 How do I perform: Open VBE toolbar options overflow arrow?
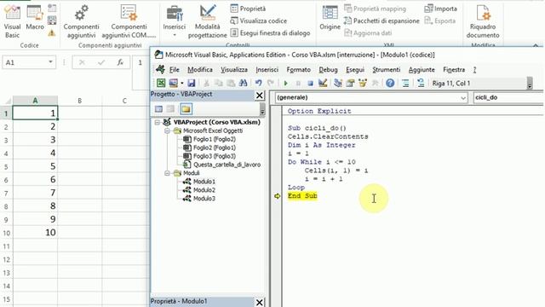click(530, 84)
